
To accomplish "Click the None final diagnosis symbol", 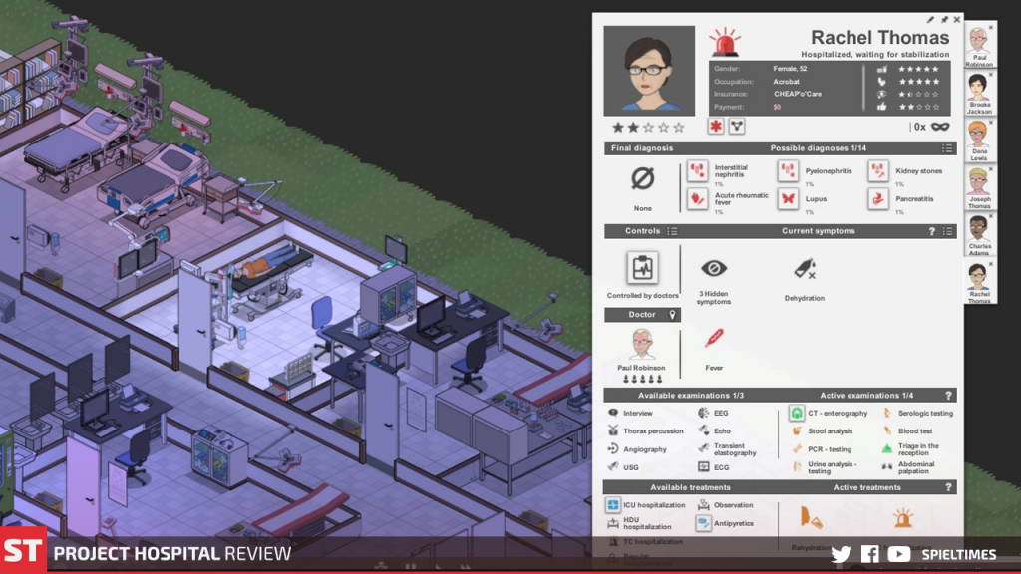I will 643,178.
